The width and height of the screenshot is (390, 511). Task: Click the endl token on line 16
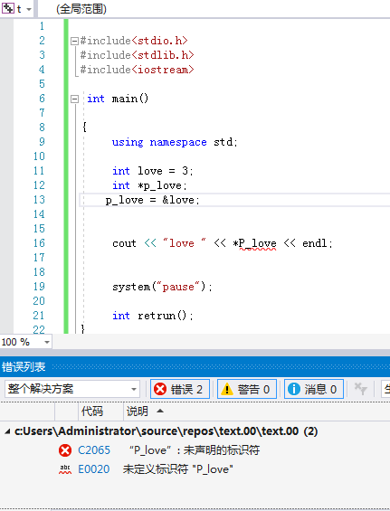point(315,243)
